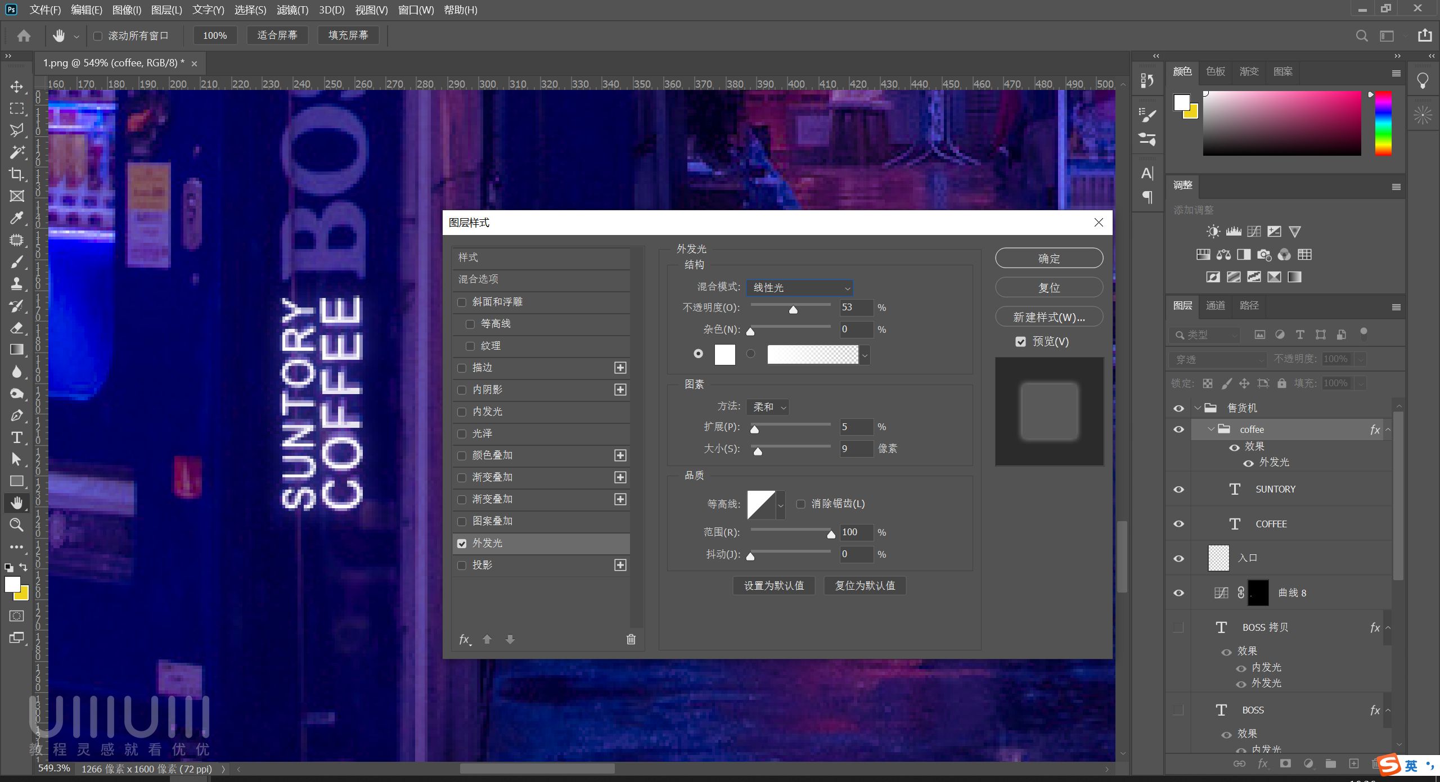Open the 窗口(W) menu
This screenshot has width=1440, height=782.
click(416, 10)
